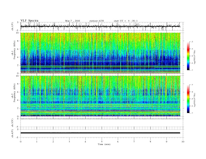This screenshot has width=206, height=159.
Task: Click the ch.2 "Frequency (kHz)" axis label
Action: coord(15,92)
